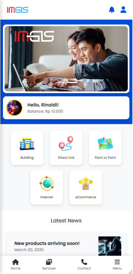Image resolution: width=133 pixels, height=274 pixels.
Task: Click the first carousel indicator dash
Action: click(x=61, y=82)
